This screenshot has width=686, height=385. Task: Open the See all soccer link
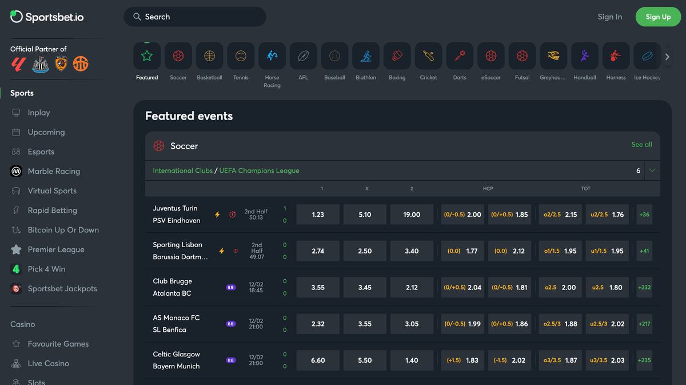tap(641, 145)
